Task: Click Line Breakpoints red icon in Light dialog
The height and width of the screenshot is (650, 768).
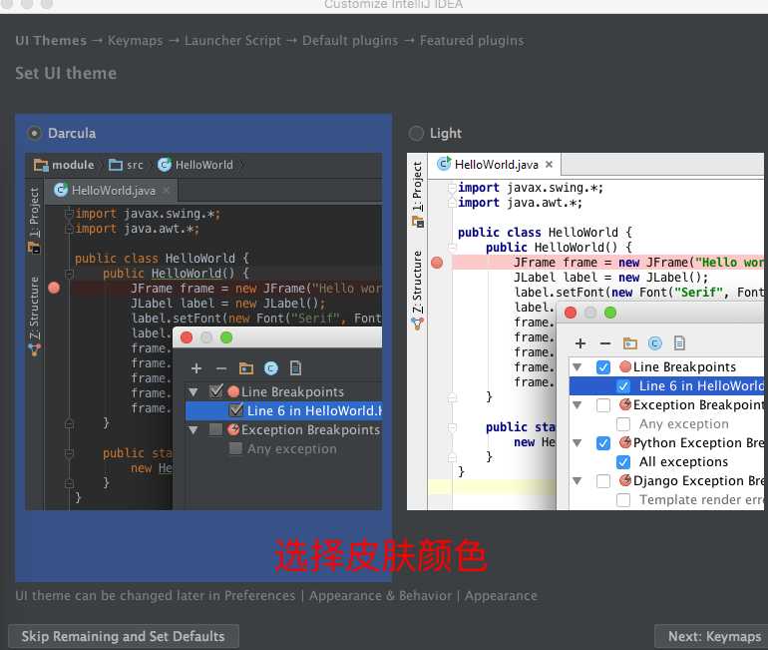Action: click(625, 366)
